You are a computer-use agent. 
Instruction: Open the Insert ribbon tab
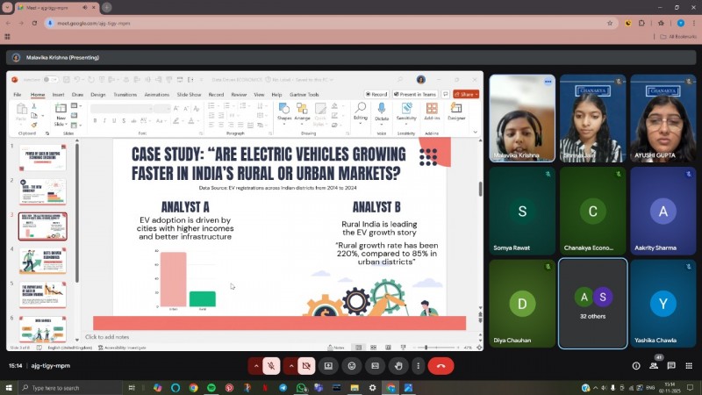(x=58, y=94)
